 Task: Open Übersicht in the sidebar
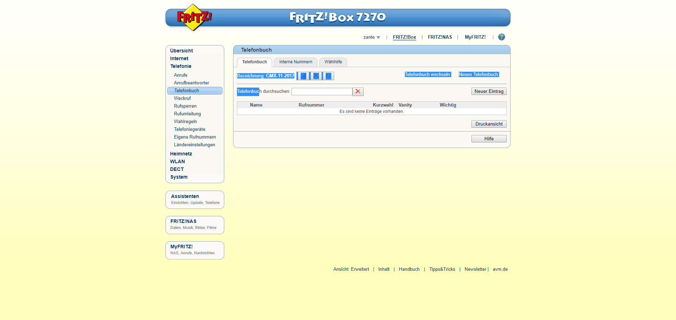tap(181, 51)
